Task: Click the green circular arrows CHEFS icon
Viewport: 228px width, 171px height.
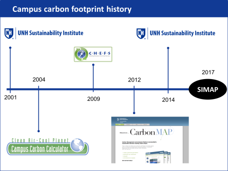Action: pyautogui.click(x=81, y=54)
